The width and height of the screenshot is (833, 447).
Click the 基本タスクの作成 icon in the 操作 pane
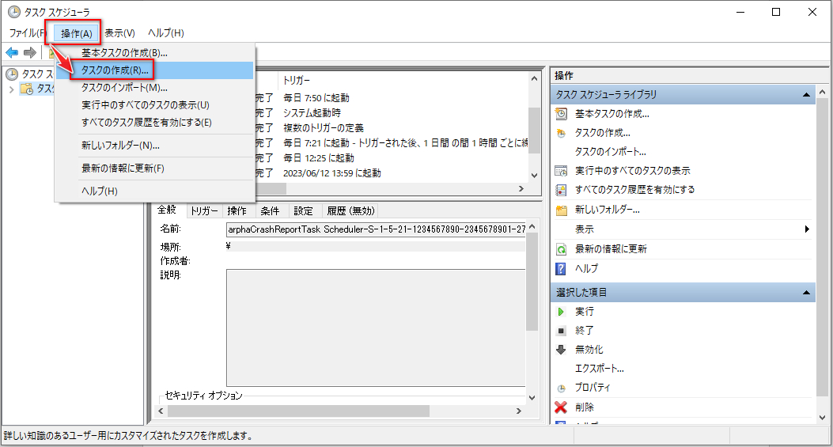click(x=561, y=114)
